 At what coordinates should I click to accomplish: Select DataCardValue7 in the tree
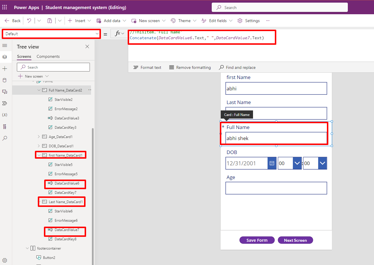click(x=67, y=230)
